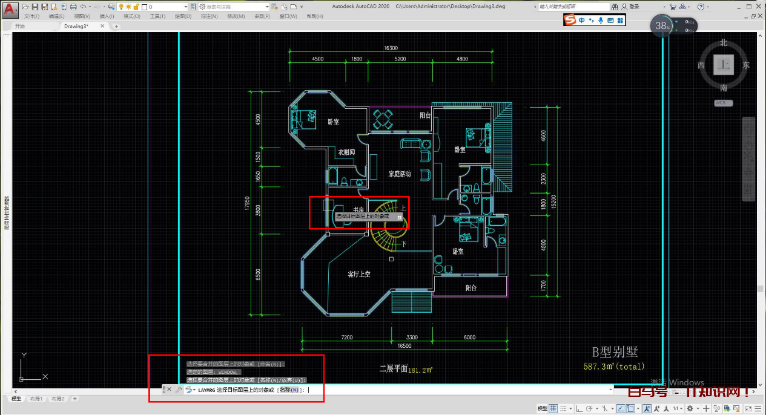Click the layer color swatch in the top toolbar
Viewport: 766px width, 415px height.
pos(144,7)
